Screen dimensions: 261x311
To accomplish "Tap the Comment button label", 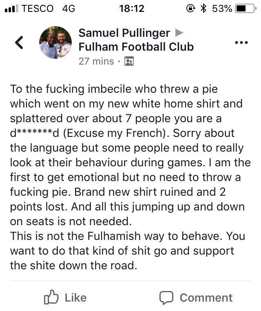I will pos(206,298).
